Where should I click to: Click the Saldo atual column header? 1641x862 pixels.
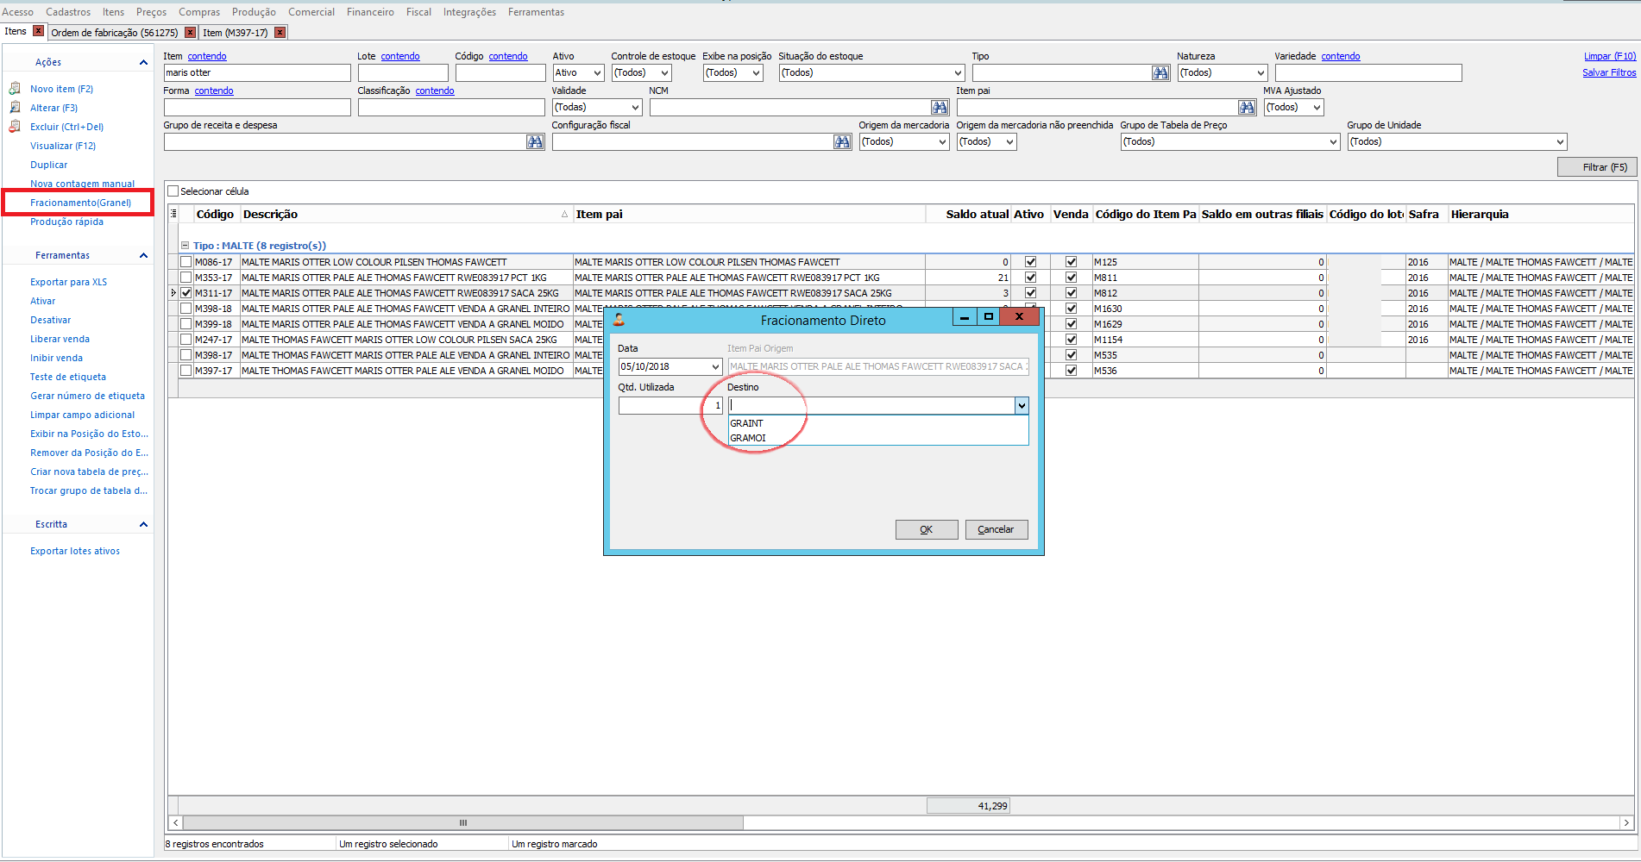[968, 215]
